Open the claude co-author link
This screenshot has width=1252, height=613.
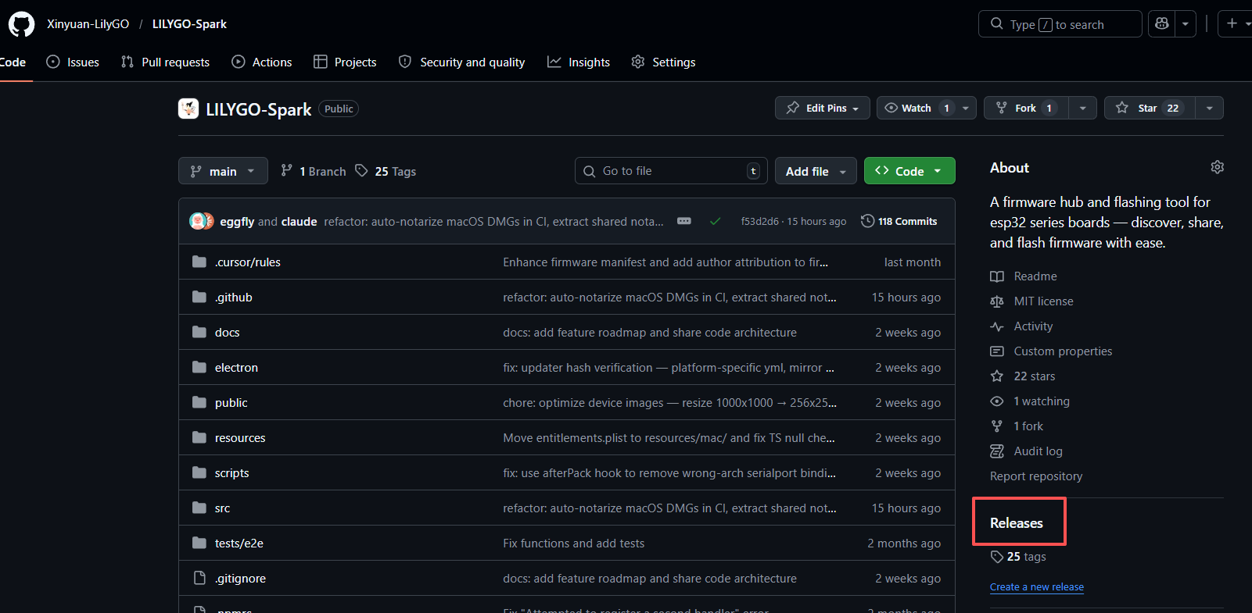click(x=299, y=222)
